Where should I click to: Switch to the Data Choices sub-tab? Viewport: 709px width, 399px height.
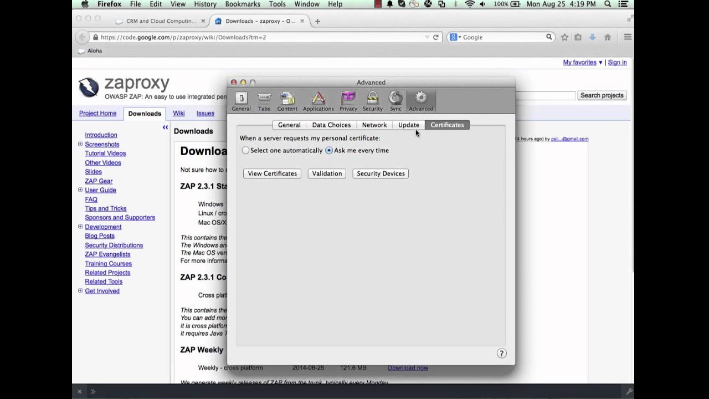331,125
